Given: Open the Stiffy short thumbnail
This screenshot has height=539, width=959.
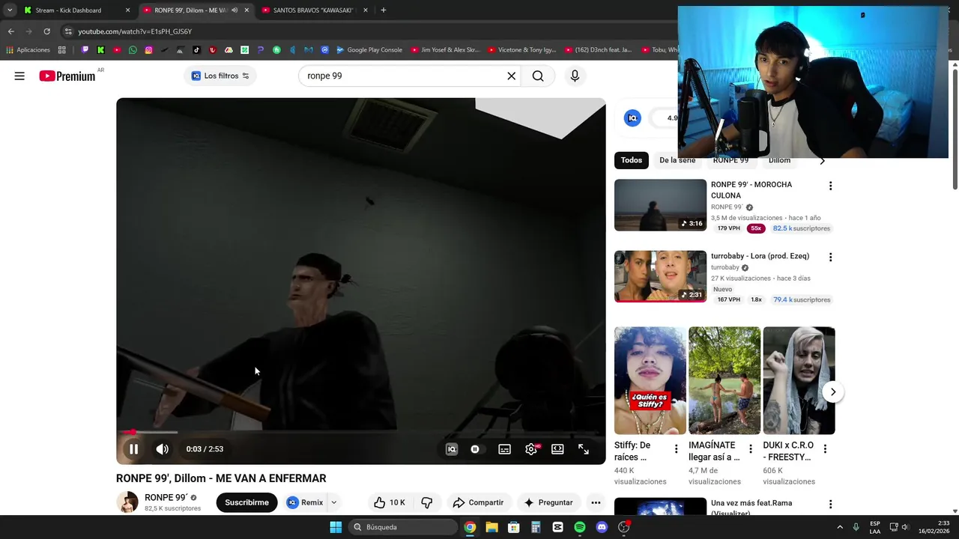Looking at the screenshot, I should click(650, 380).
